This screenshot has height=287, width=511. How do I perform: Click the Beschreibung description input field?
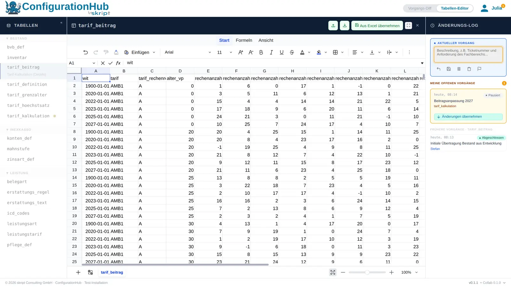(468, 54)
